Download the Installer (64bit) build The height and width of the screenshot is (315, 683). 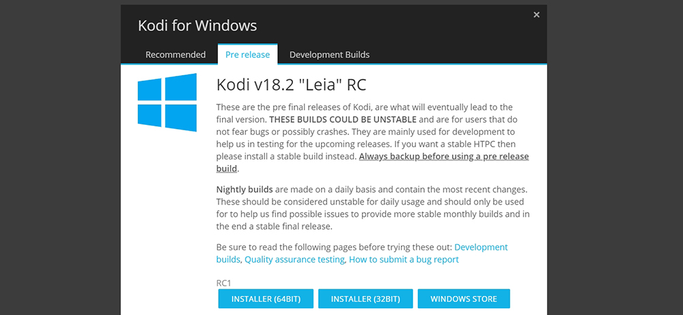(266, 299)
